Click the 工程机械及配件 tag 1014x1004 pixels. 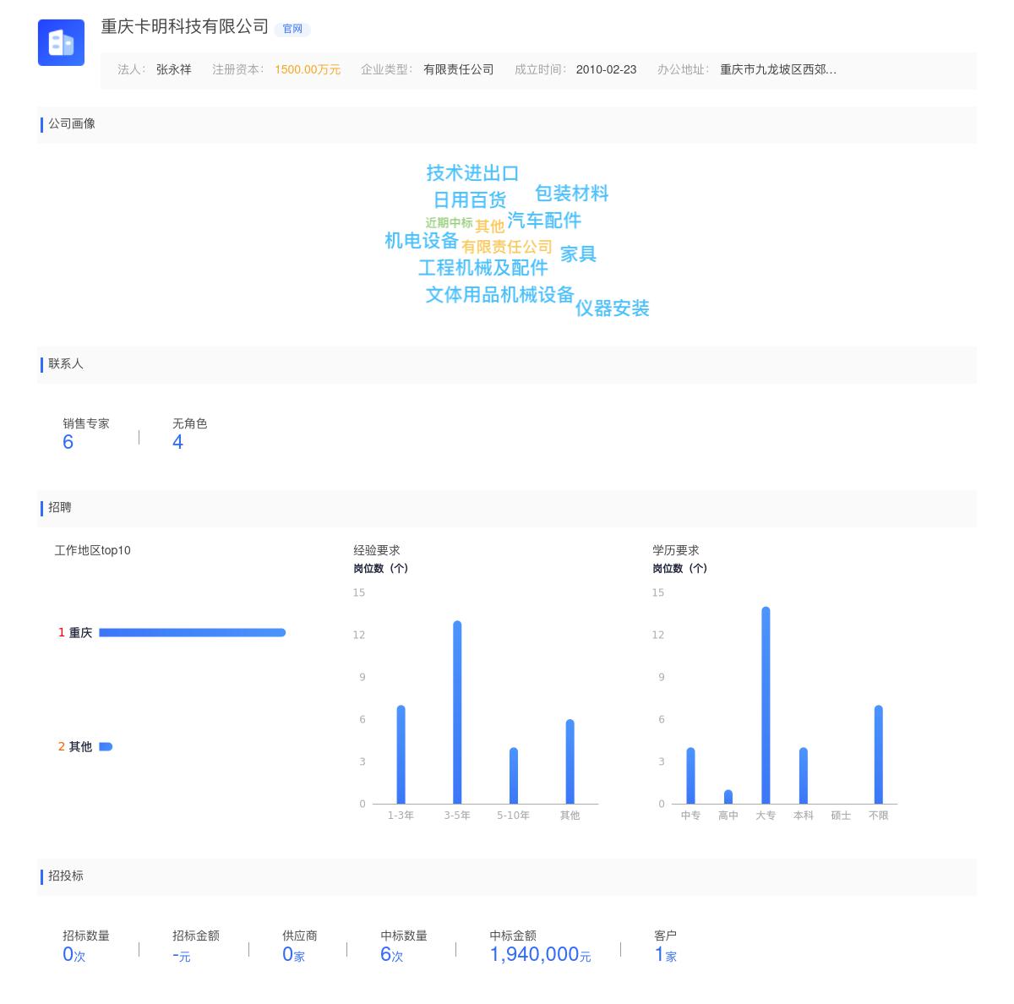coord(483,268)
